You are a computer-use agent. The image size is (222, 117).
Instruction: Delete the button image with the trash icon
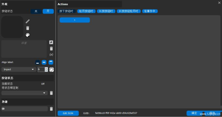(27, 28)
